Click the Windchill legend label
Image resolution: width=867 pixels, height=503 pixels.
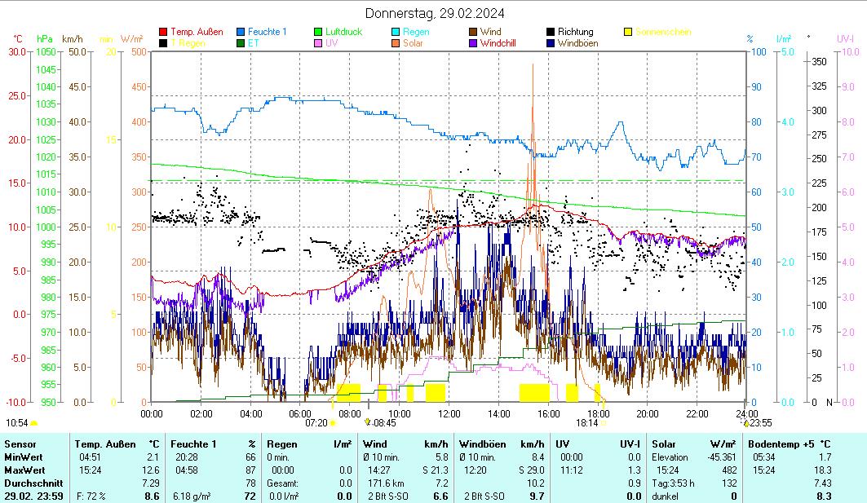(x=498, y=43)
